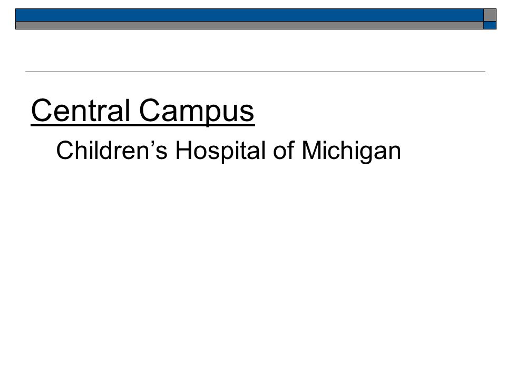Image resolution: width=506 pixels, height=379 pixels.
Task: Click the wide blue banner bar
Action: [x=249, y=15]
